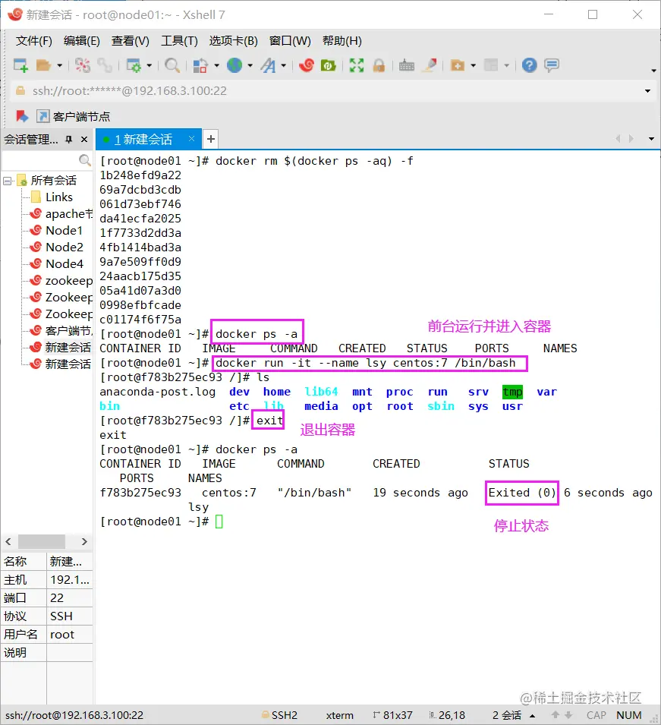Screen dimensions: 661x725
Task: Click the Open folder toolbar icon
Action: click(x=43, y=65)
